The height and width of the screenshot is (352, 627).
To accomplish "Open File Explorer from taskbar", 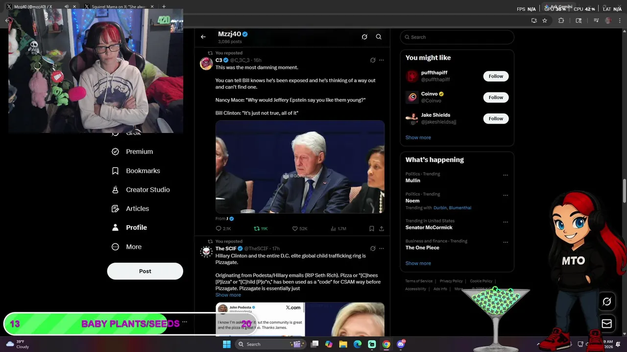I will pyautogui.click(x=343, y=344).
